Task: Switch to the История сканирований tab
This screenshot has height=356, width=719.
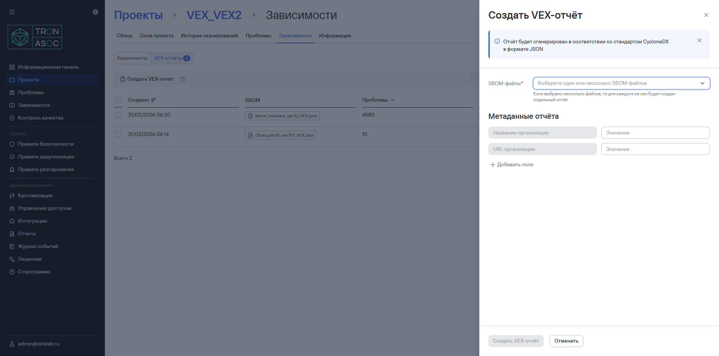Action: pos(209,36)
